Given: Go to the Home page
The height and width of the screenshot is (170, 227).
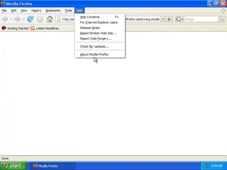Looking at the screenshot, I should (x=50, y=19).
